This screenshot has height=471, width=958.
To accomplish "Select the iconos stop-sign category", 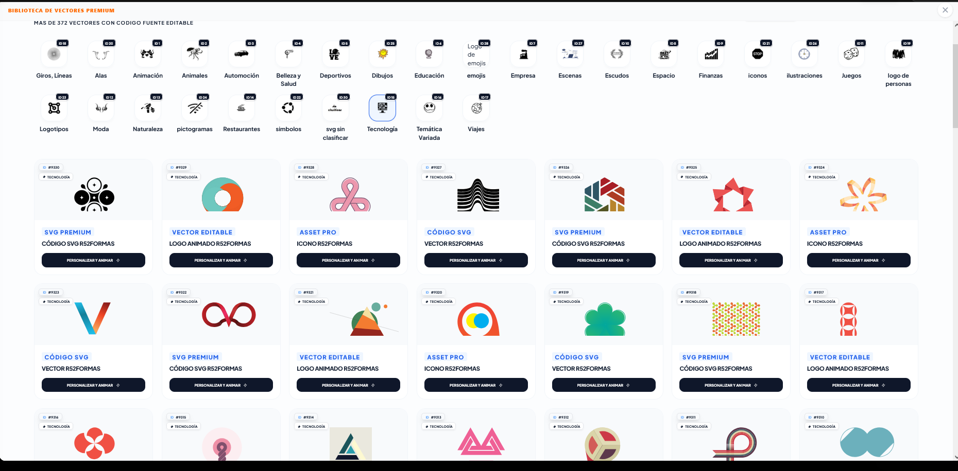I will click(758, 54).
